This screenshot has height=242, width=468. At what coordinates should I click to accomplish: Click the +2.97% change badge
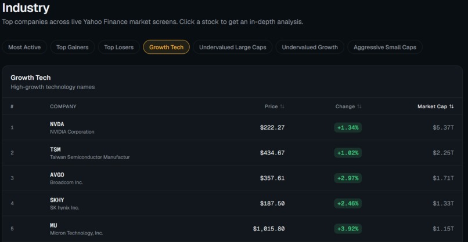[x=348, y=178]
